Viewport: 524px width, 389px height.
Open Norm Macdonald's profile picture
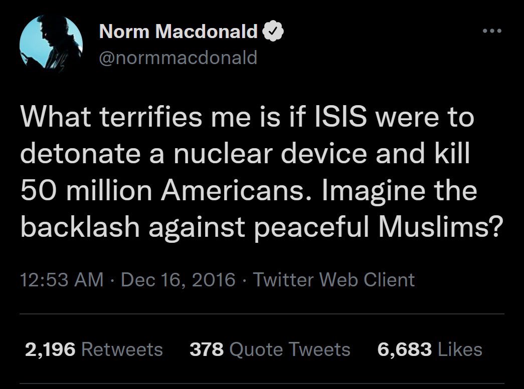tap(51, 44)
